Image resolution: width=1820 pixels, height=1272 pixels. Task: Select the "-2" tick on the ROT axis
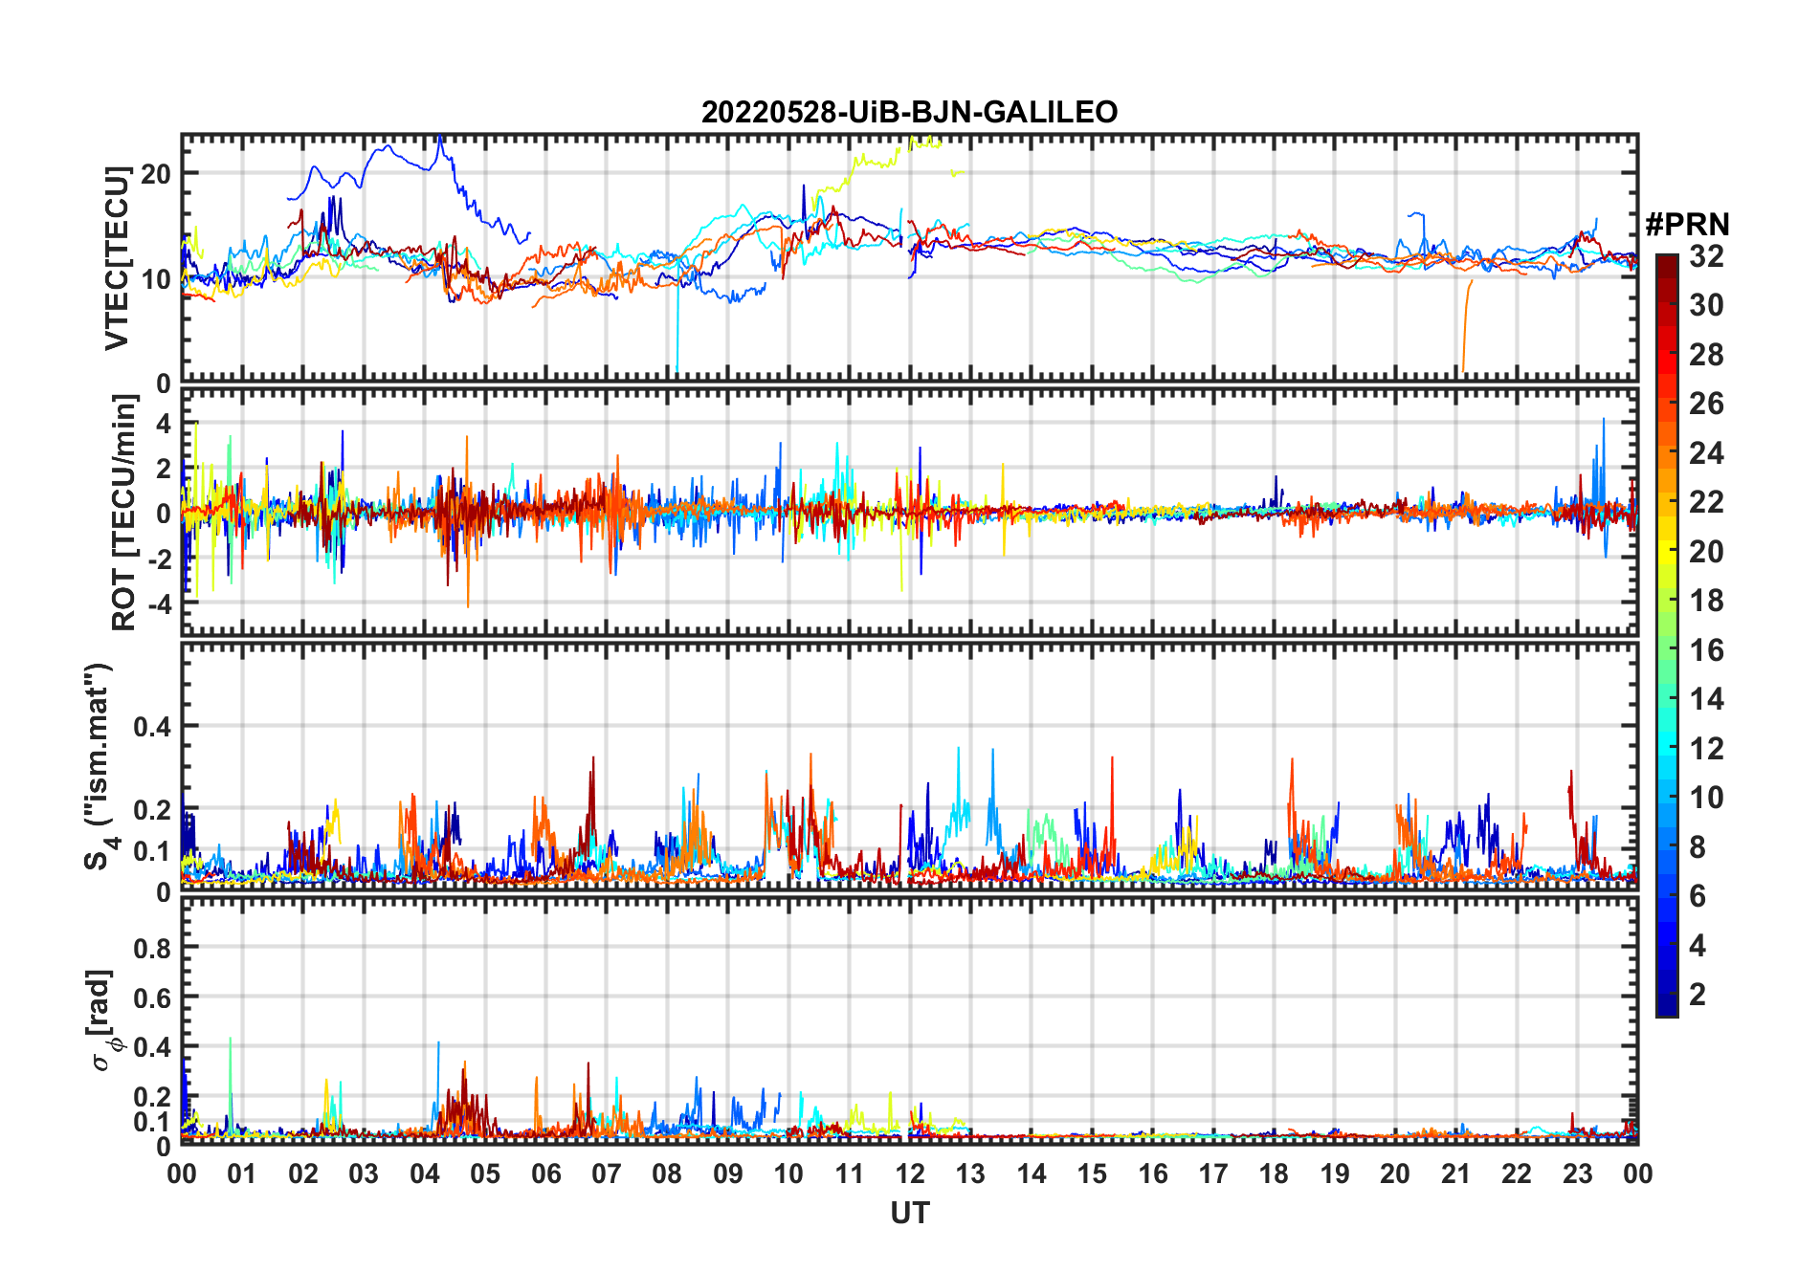tap(159, 559)
